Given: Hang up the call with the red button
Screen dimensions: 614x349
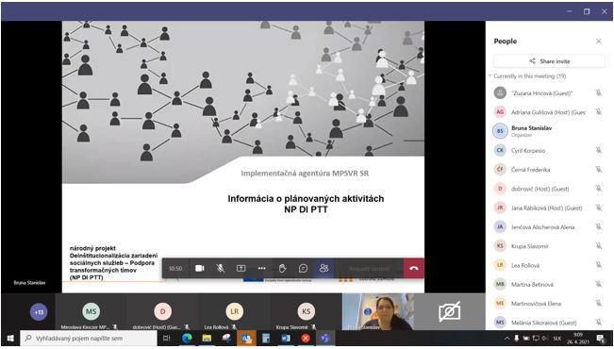Looking at the screenshot, I should [x=413, y=268].
